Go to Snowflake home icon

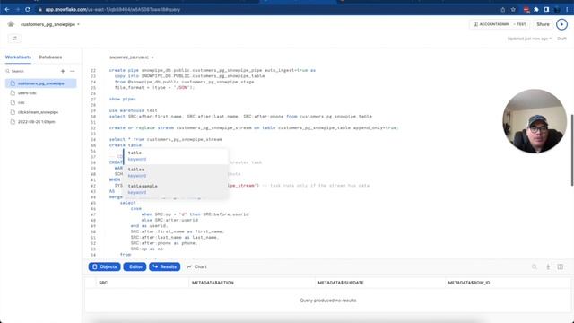pos(11,24)
